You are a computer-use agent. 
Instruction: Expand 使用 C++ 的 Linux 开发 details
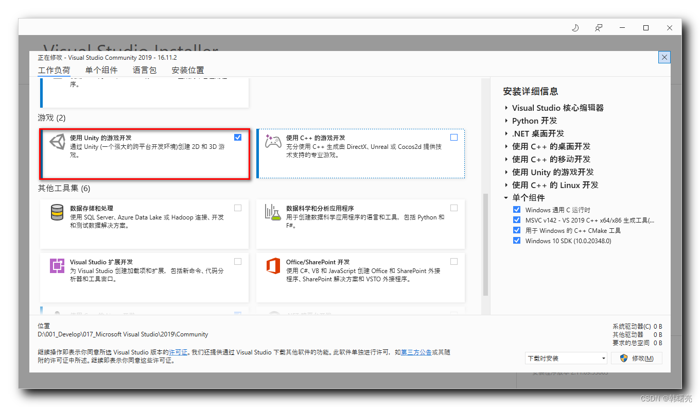click(506, 185)
